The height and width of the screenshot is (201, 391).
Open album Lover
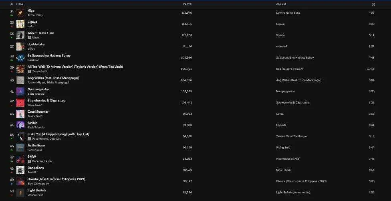(280, 114)
